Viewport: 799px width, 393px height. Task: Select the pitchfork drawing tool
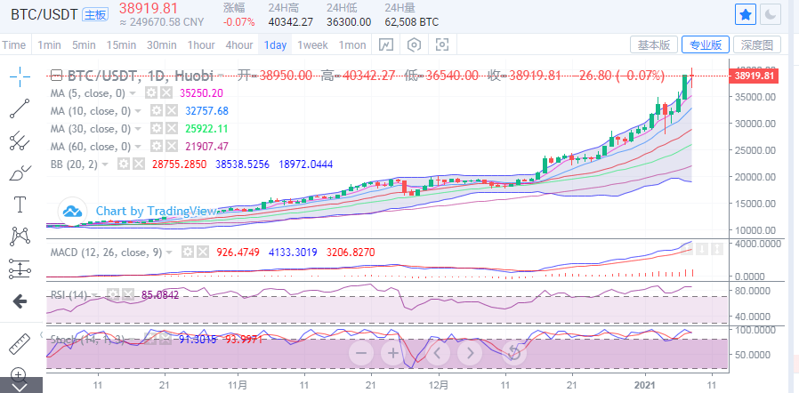(20, 141)
